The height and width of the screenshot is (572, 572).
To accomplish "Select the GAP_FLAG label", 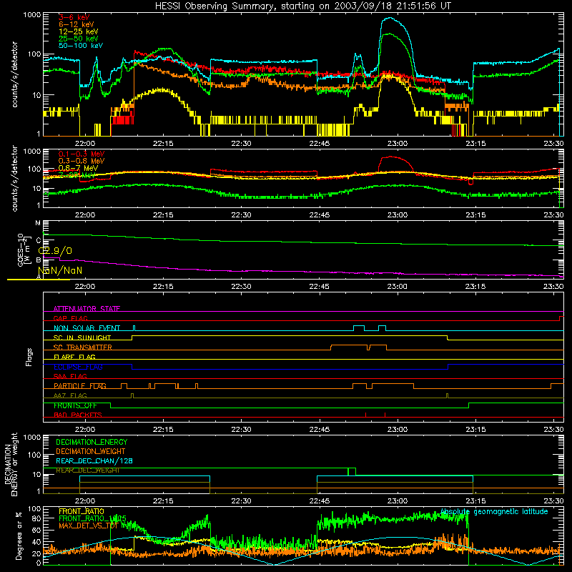I will pos(70,318).
